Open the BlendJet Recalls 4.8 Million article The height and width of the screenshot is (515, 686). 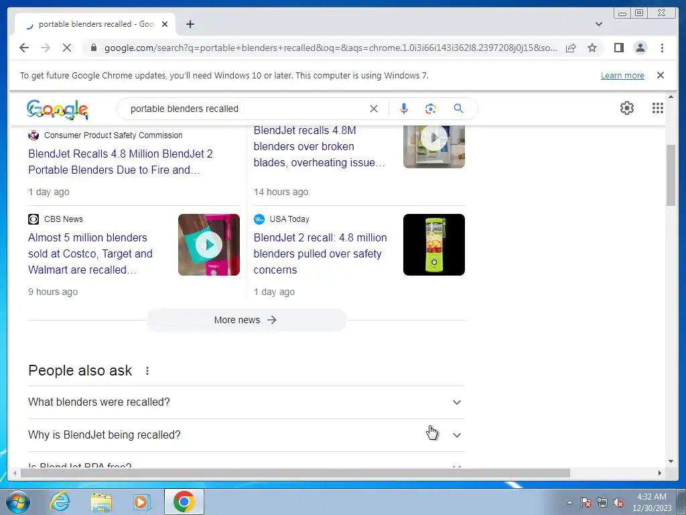[121, 162]
